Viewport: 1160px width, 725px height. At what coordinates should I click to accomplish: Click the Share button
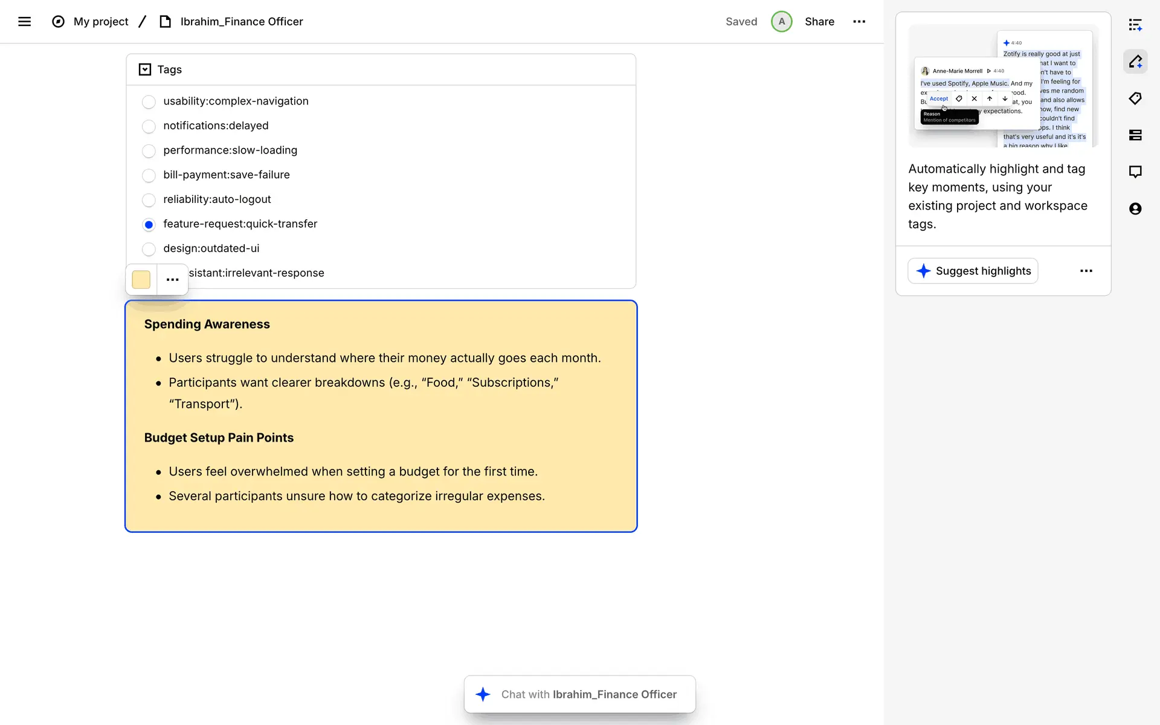click(819, 22)
